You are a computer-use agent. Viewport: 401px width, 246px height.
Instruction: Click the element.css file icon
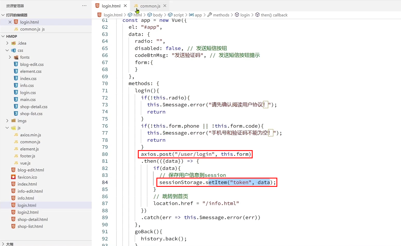click(x=16, y=71)
